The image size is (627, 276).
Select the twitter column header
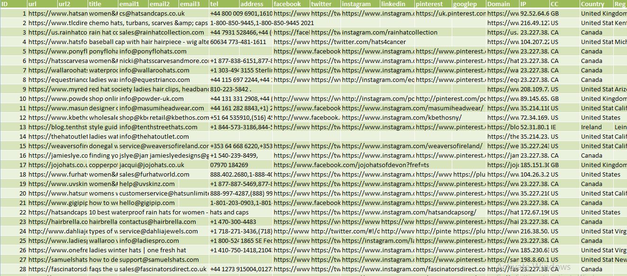(x=326, y=4)
